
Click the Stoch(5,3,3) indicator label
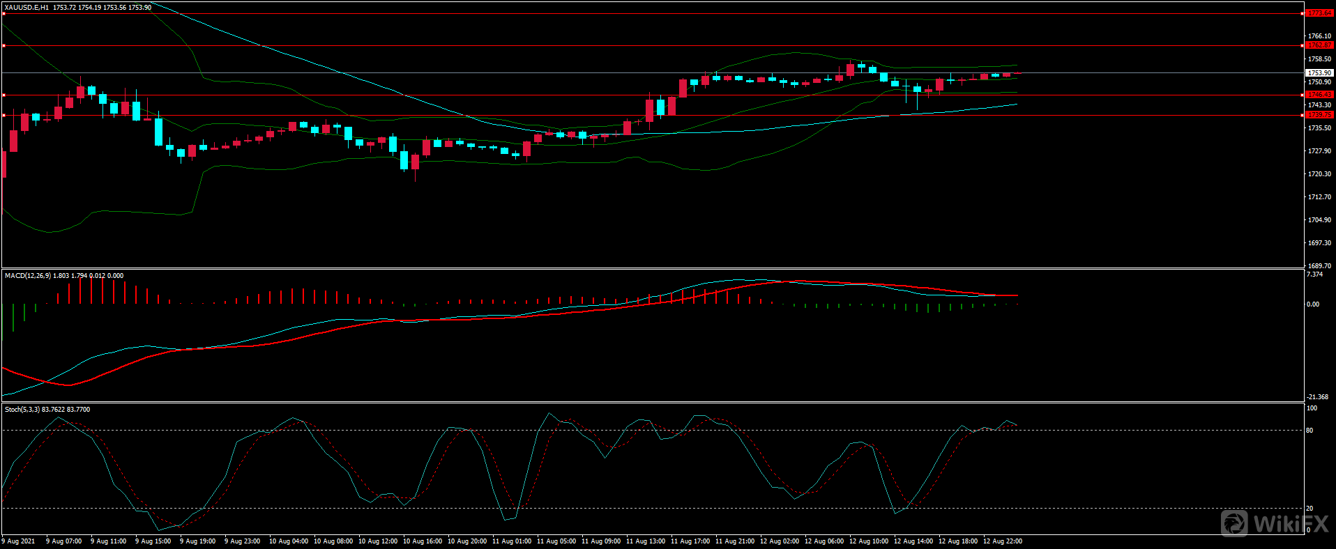[x=22, y=410]
